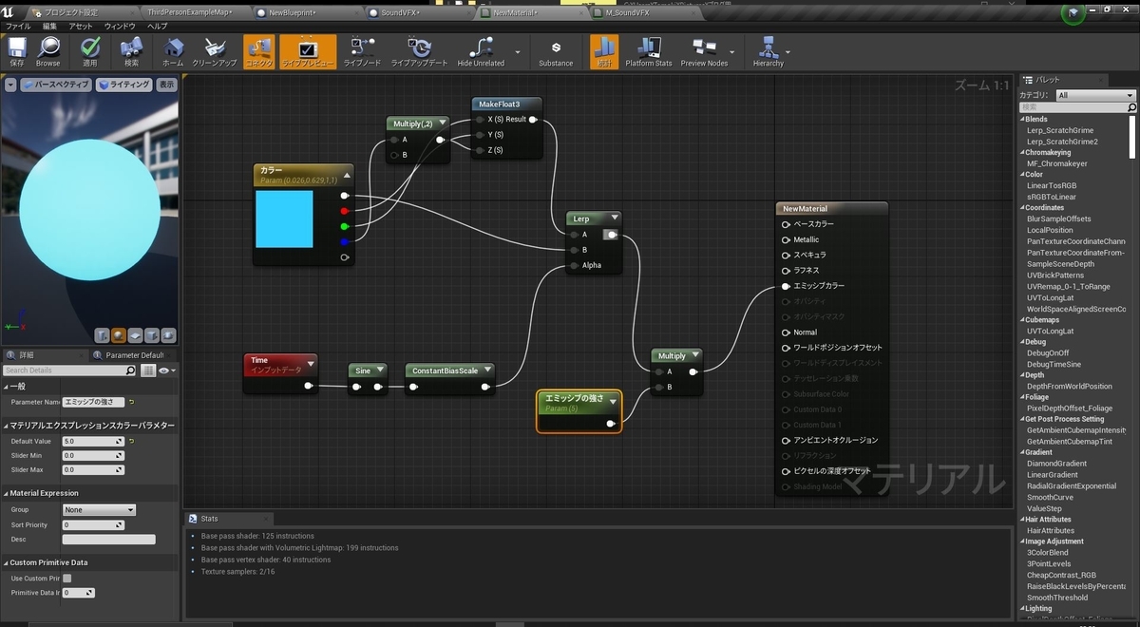Click the カラー node blue color swatch
Image resolution: width=1140 pixels, height=627 pixels.
coord(284,219)
